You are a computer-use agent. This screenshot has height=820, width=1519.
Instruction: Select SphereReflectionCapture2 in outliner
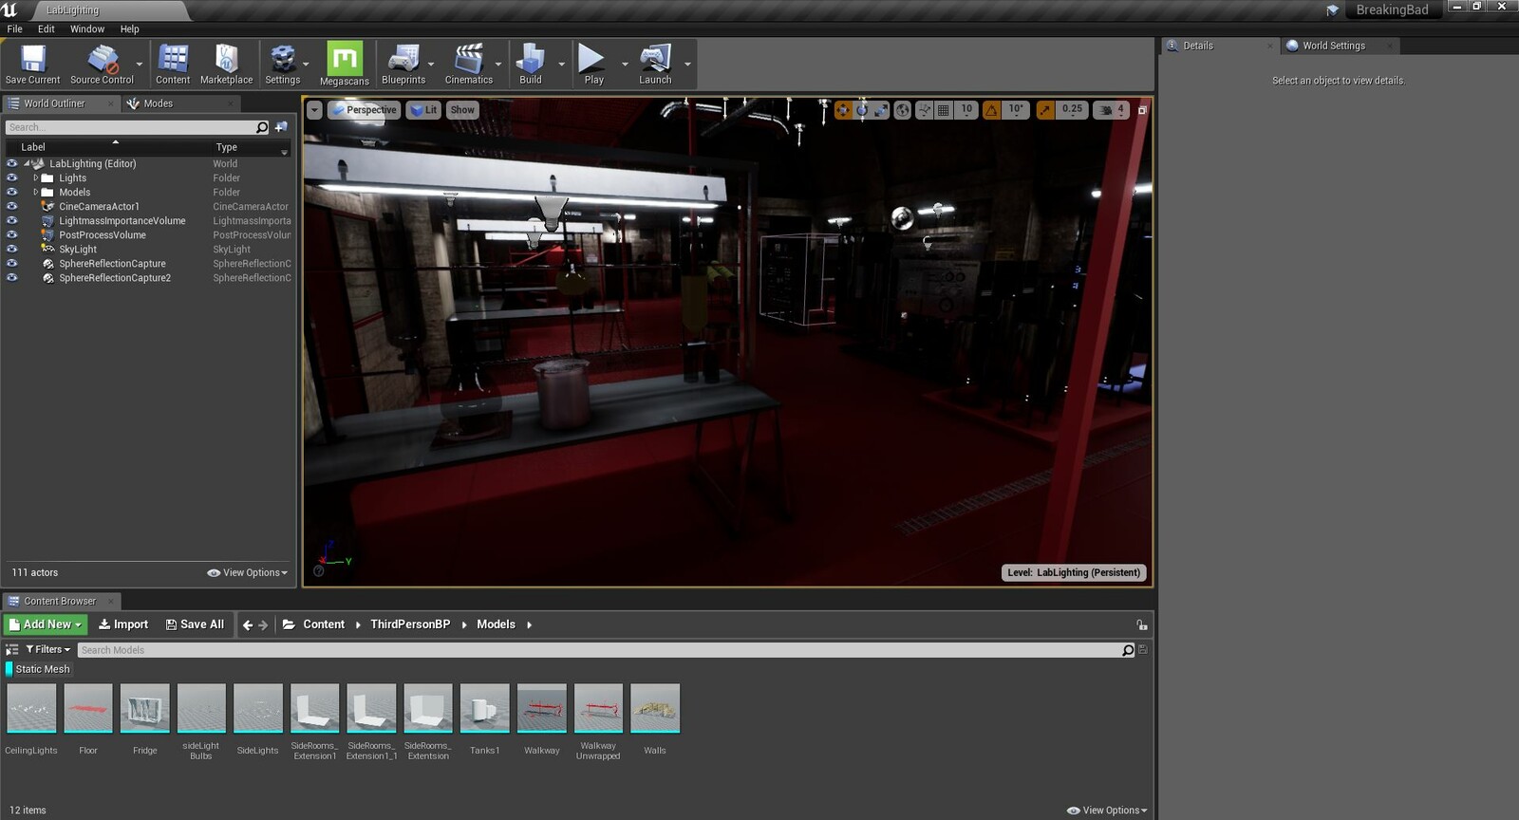coord(115,278)
